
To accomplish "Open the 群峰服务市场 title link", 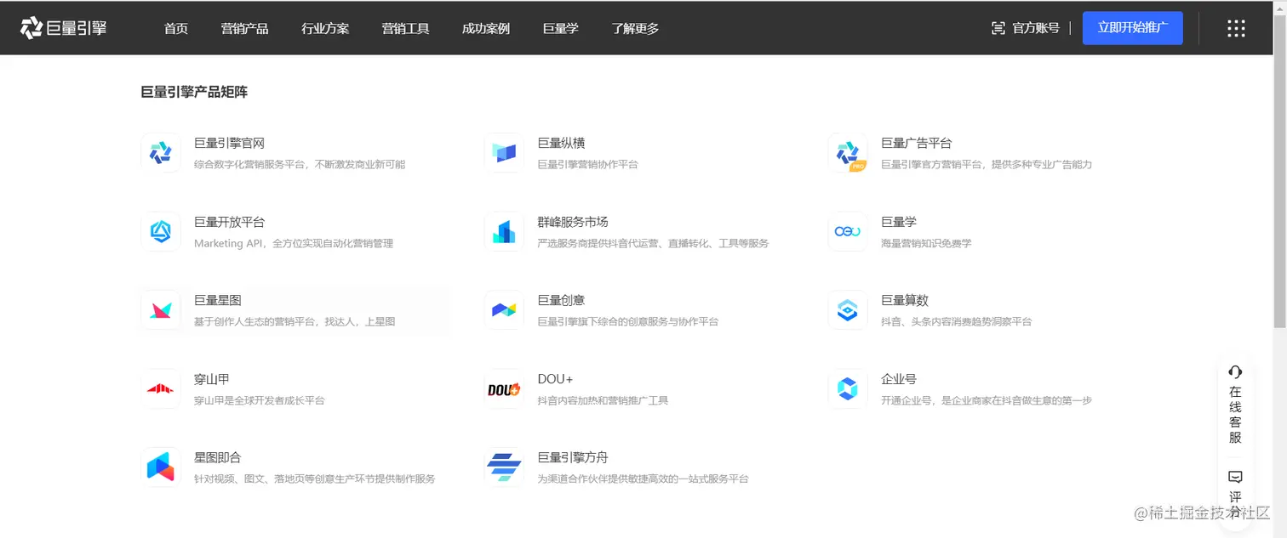I will [x=573, y=222].
